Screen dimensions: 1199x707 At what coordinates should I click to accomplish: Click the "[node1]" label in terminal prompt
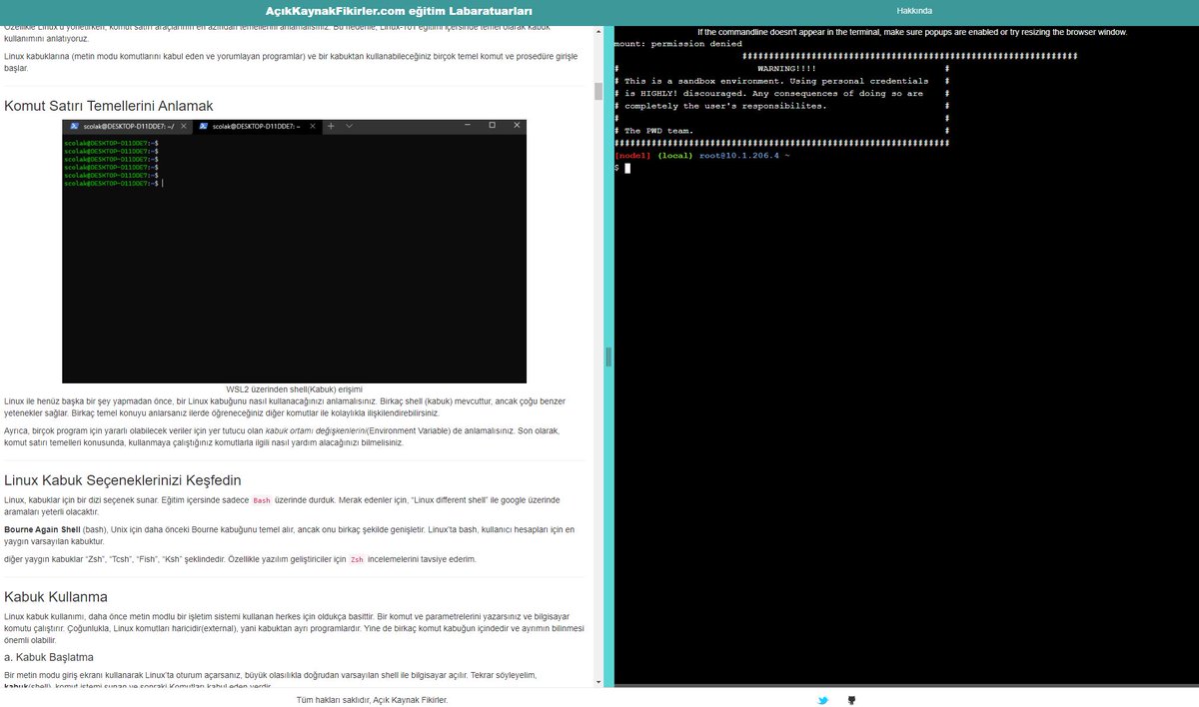click(x=632, y=156)
